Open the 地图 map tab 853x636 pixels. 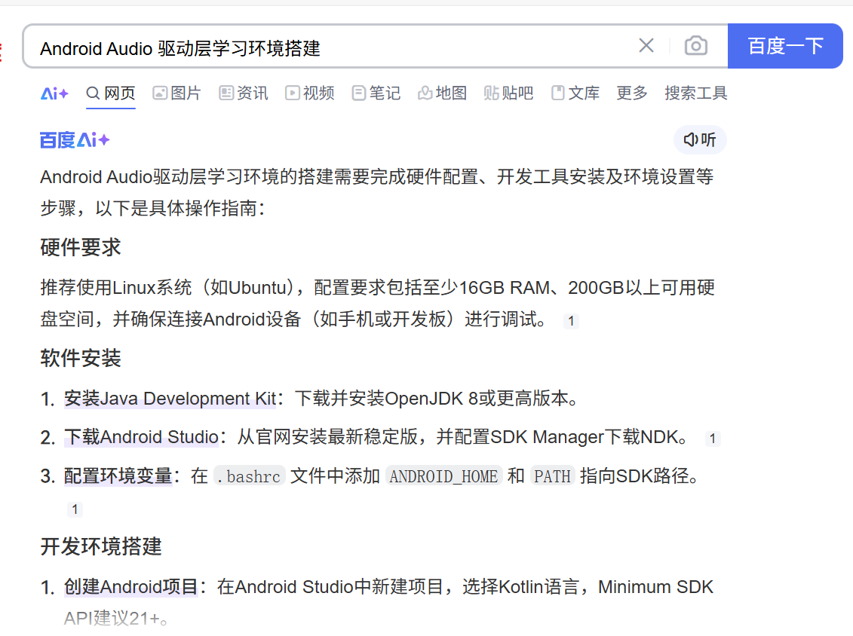[x=442, y=93]
